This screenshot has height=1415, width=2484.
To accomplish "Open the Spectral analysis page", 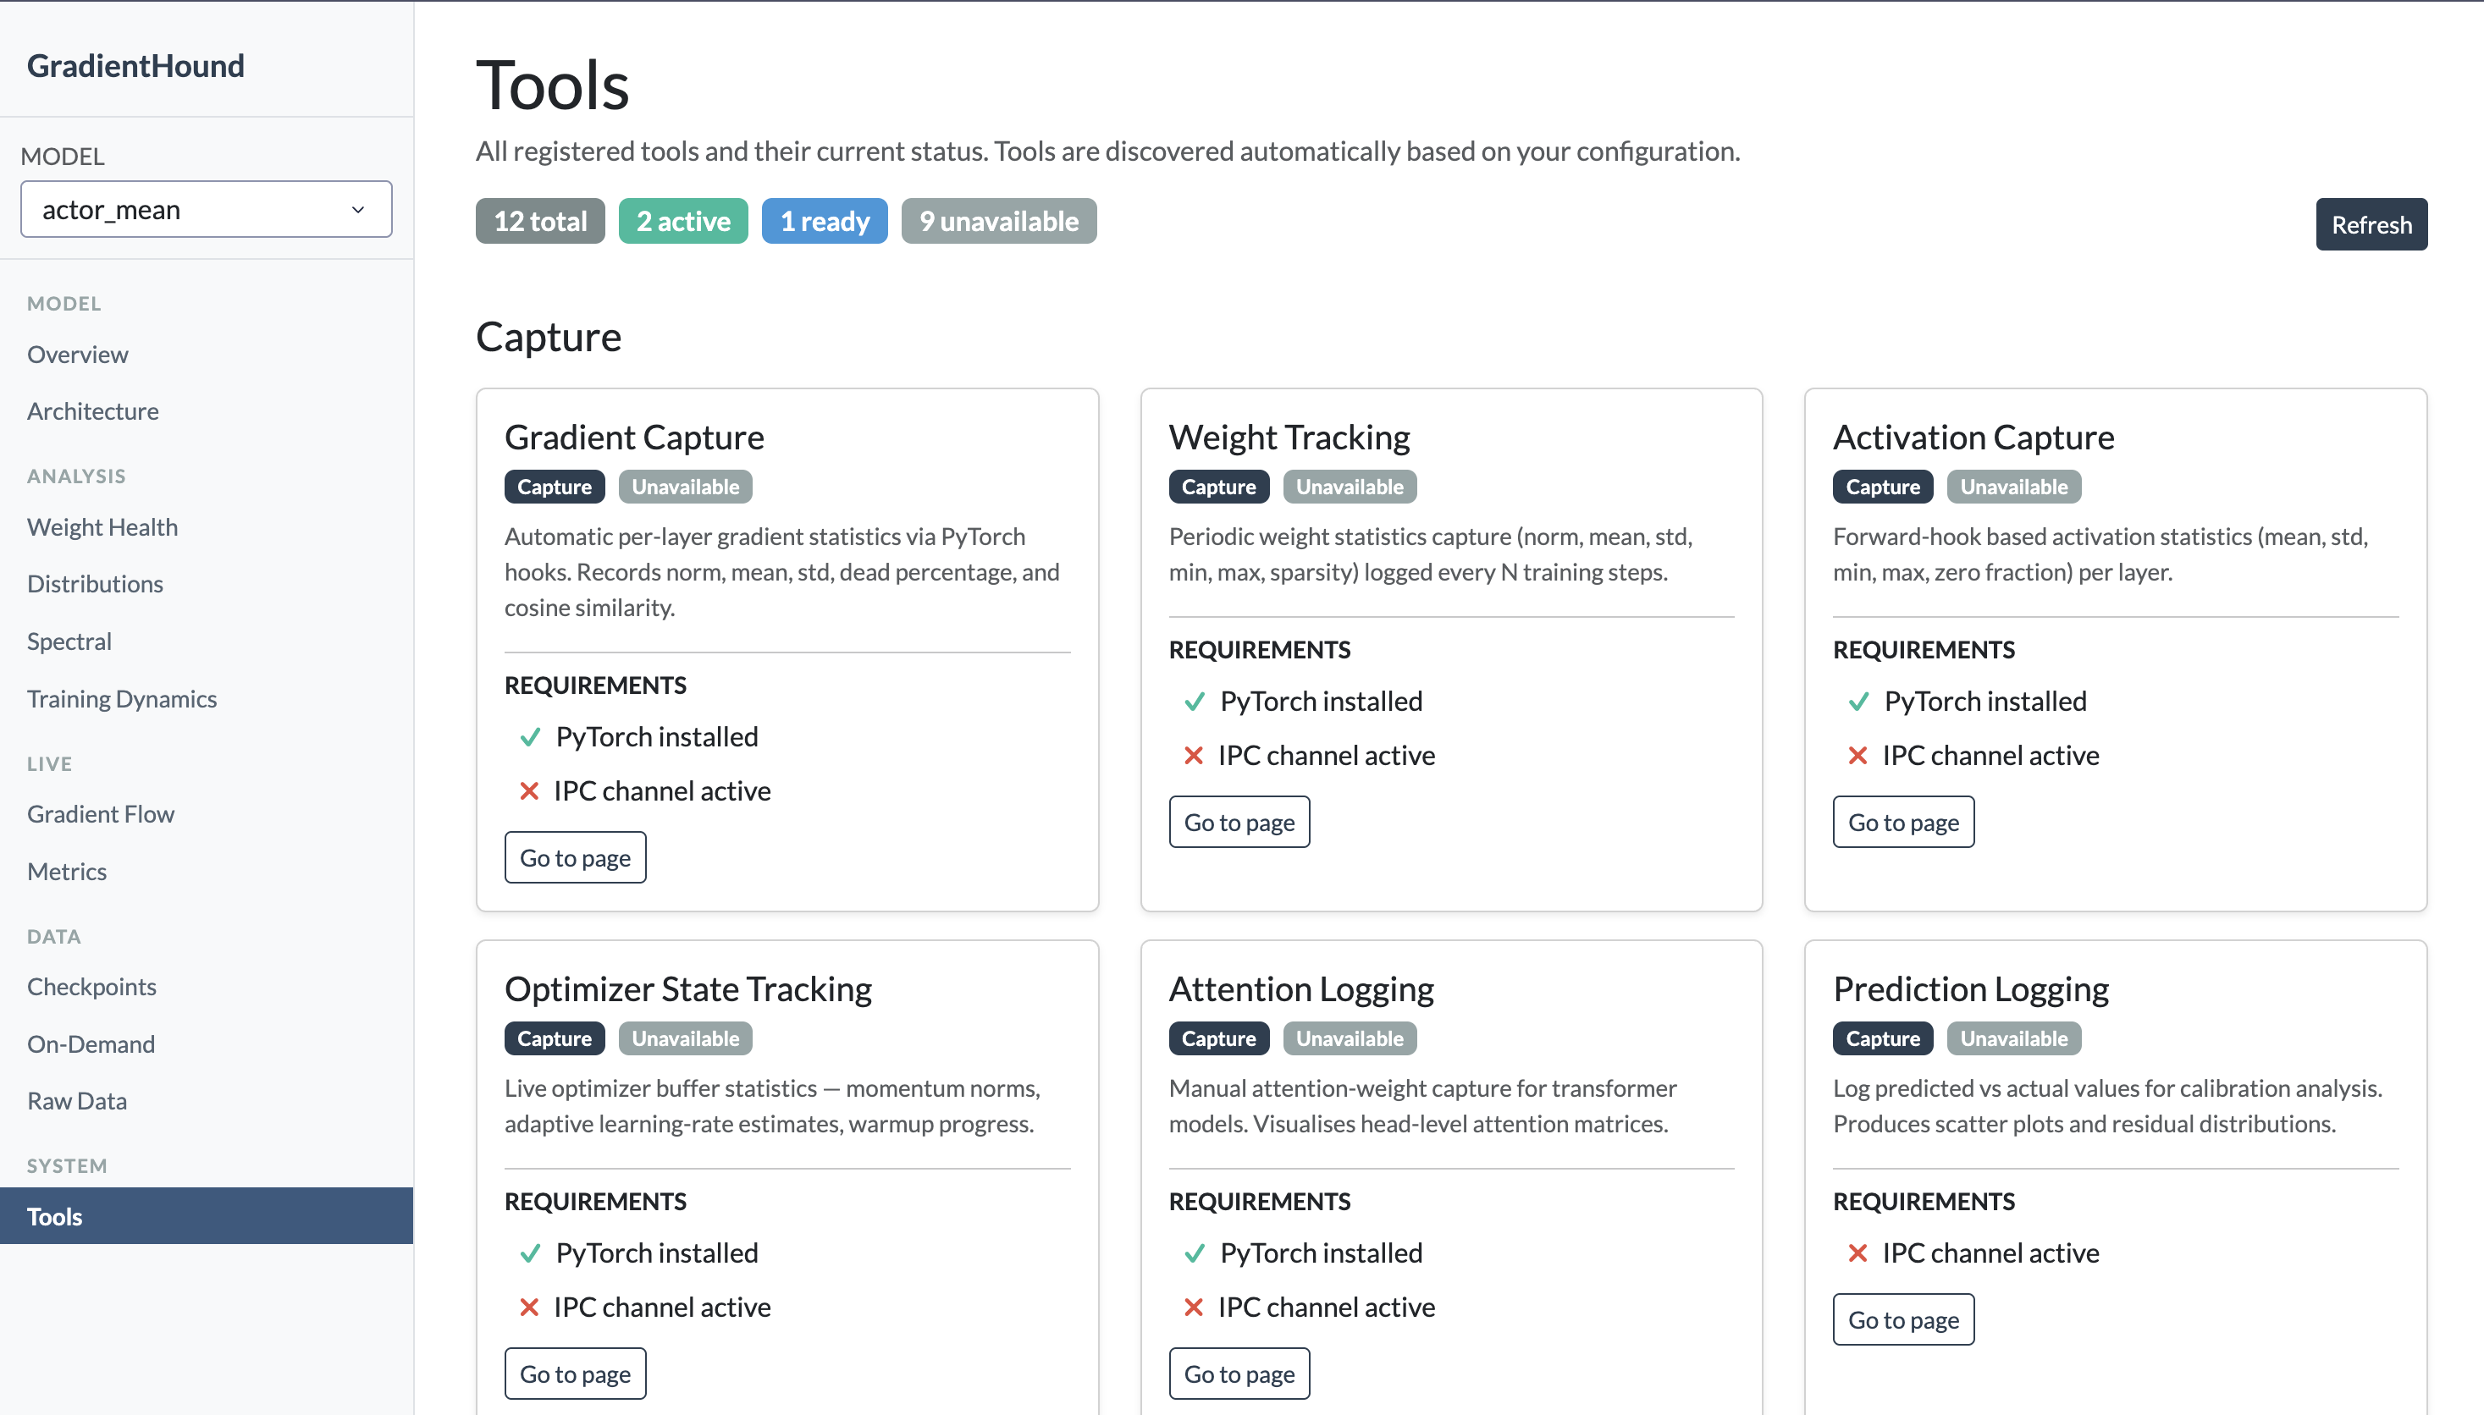I will pos(69,641).
